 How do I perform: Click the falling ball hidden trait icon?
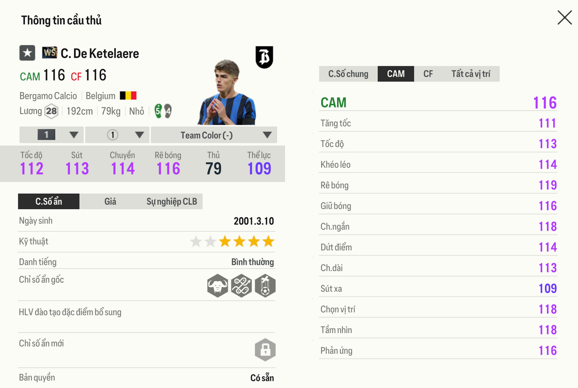265,285
